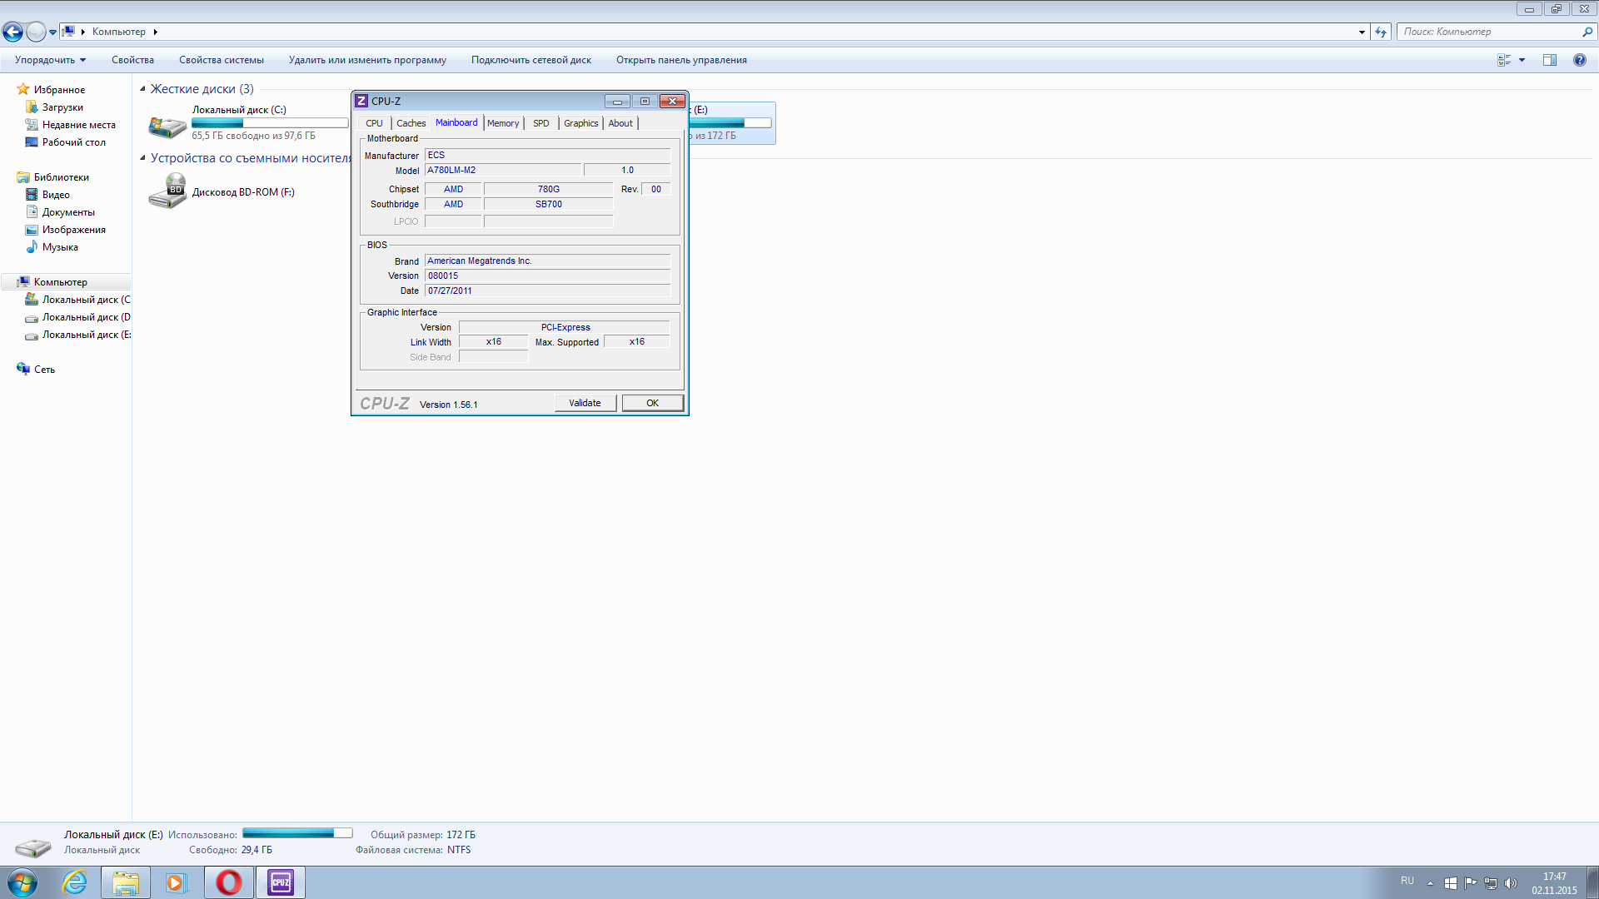Click the BD-ROM drive (F:) icon
This screenshot has width=1599, height=899.
click(x=167, y=191)
